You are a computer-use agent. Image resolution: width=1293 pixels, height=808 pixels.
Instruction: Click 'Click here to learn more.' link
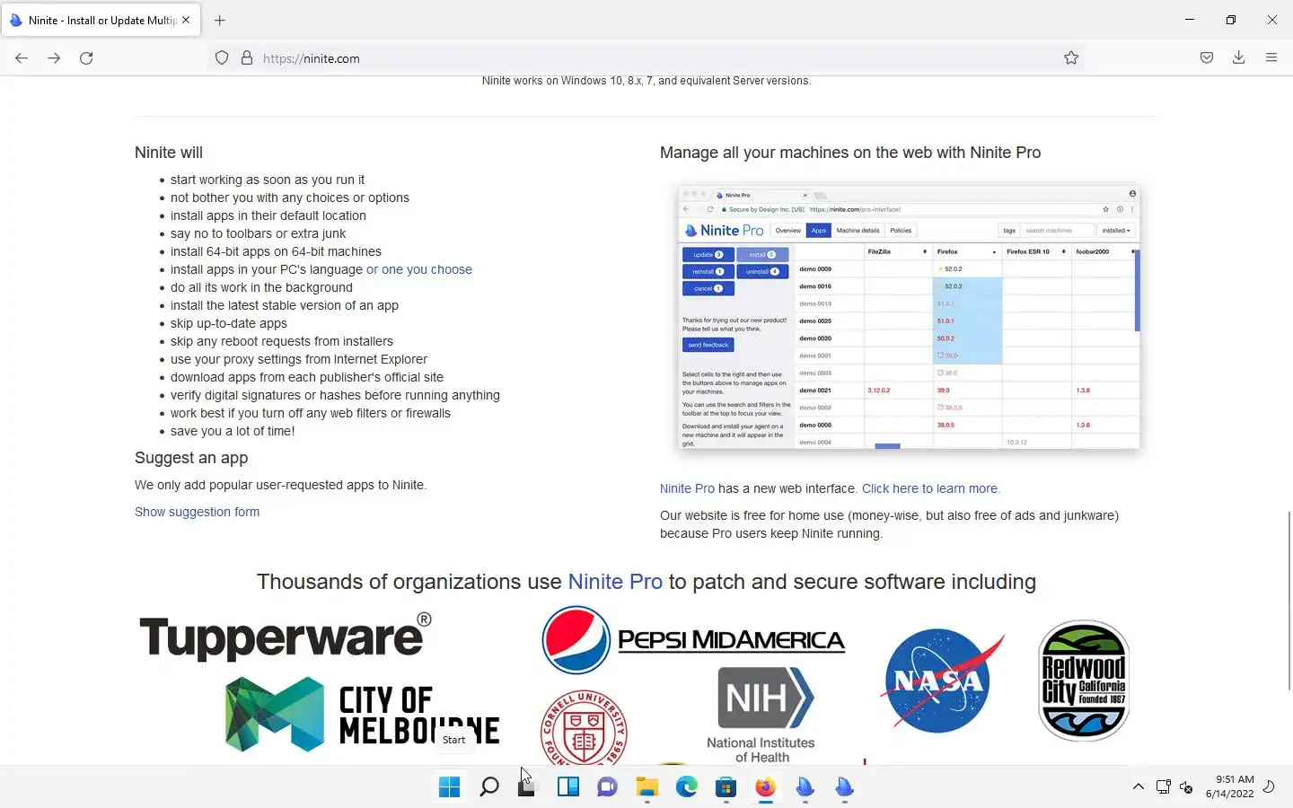click(931, 488)
